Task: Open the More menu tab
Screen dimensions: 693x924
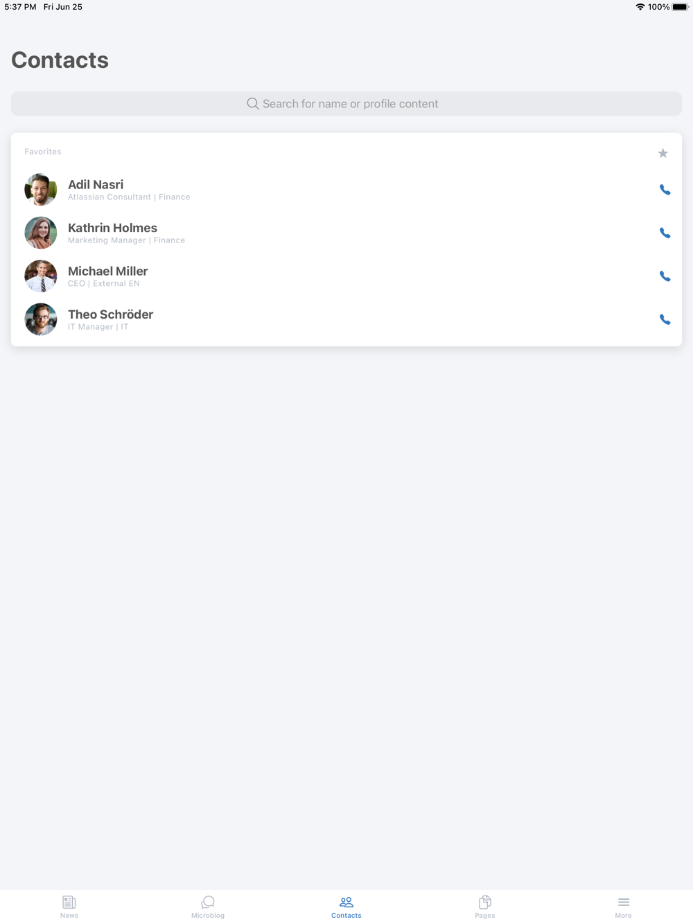Action: tap(624, 907)
